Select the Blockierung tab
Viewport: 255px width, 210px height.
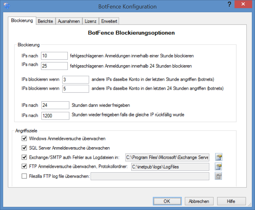point(22,21)
